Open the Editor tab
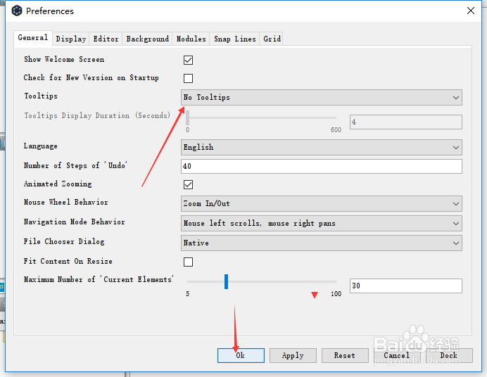 pyautogui.click(x=106, y=39)
